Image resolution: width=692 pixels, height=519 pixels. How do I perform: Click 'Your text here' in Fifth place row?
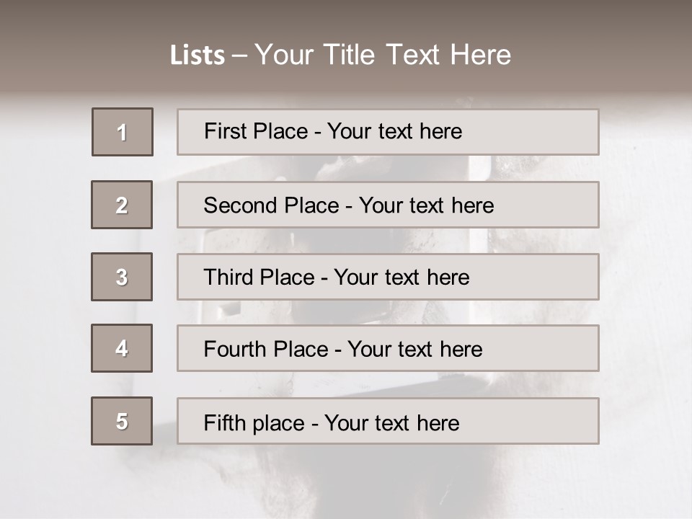coord(392,422)
